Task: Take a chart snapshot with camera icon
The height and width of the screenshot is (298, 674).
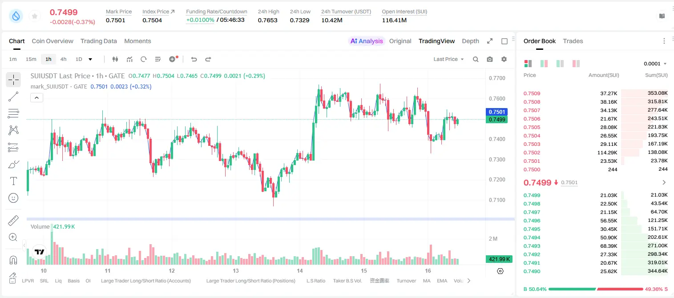Action: pos(490,59)
